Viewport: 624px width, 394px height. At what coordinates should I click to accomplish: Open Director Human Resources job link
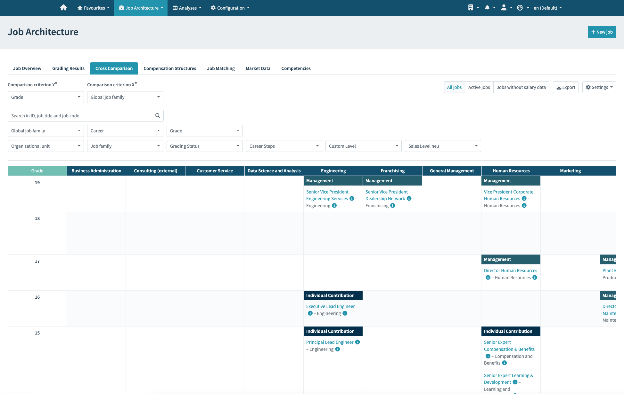[x=510, y=271]
